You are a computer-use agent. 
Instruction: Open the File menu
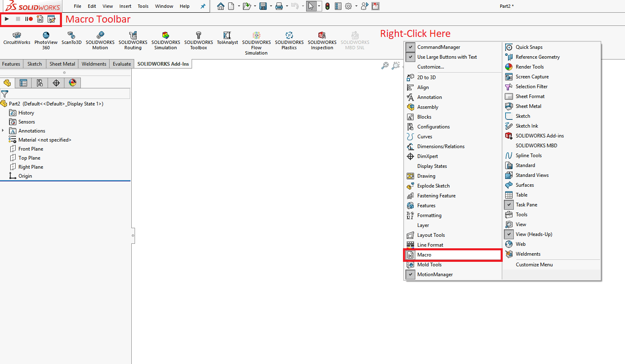pos(78,6)
